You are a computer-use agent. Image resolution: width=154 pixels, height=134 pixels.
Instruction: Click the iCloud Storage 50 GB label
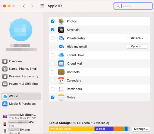click(x=79, y=123)
